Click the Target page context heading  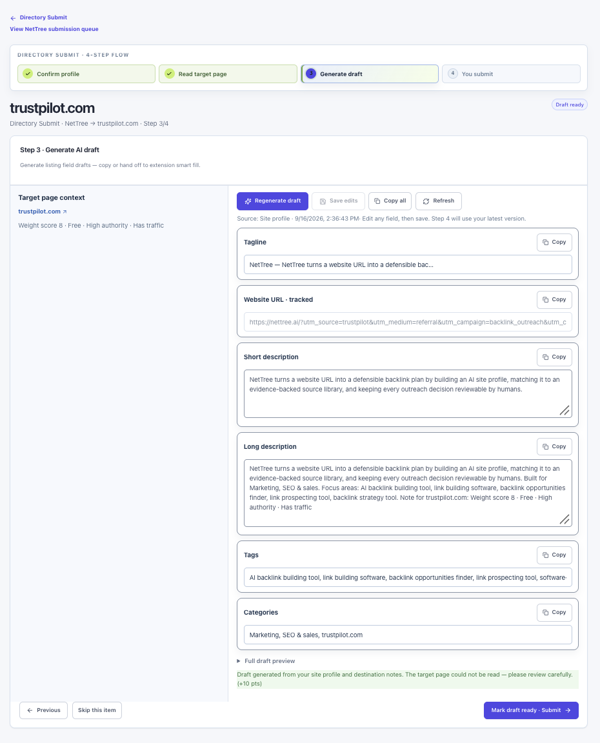coord(51,197)
